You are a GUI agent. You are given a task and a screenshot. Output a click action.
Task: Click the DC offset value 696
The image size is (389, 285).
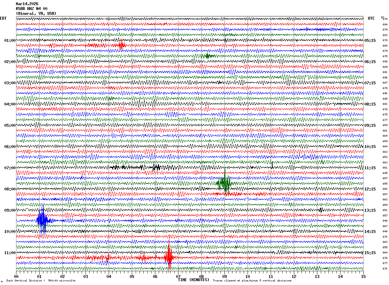pyautogui.click(x=385, y=78)
